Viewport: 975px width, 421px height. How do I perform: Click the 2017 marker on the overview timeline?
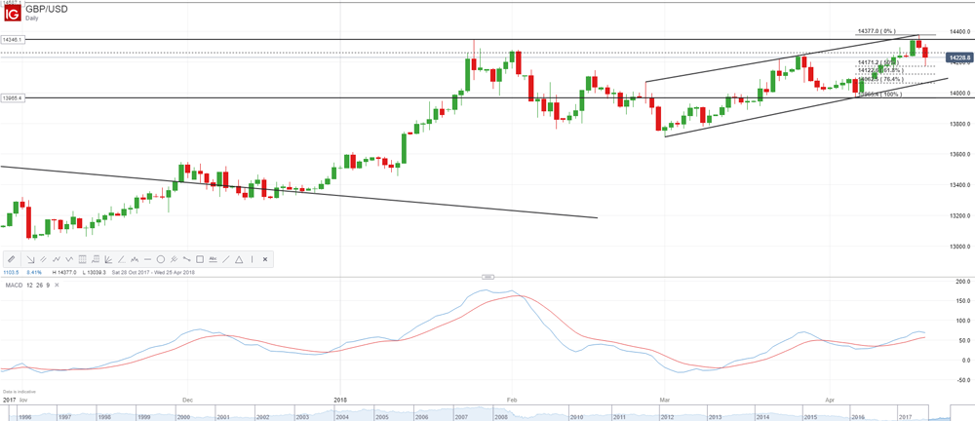point(906,416)
